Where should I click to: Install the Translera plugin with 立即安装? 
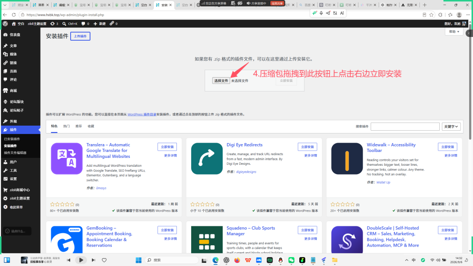tap(167, 147)
